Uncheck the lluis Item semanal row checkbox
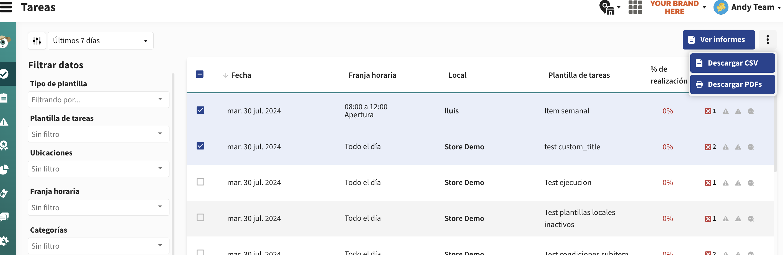Viewport: 783px width, 255px height. click(x=200, y=110)
